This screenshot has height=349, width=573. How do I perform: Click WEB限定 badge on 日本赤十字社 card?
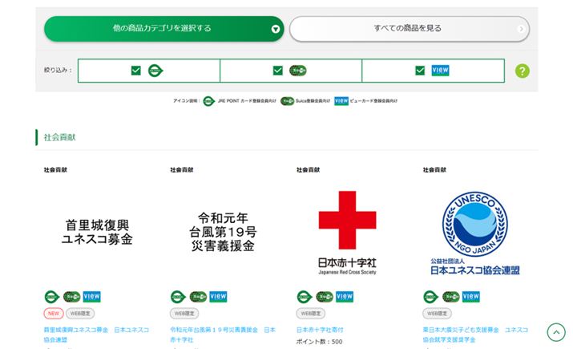click(x=311, y=314)
